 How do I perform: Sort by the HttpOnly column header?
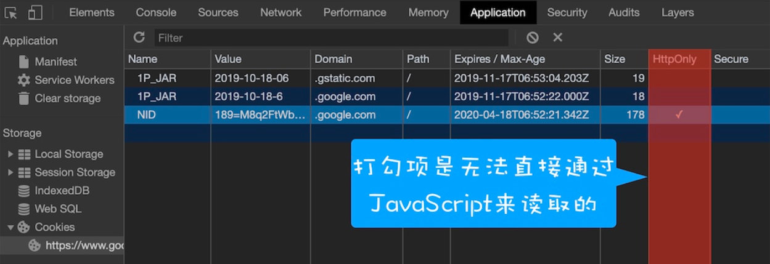click(679, 59)
